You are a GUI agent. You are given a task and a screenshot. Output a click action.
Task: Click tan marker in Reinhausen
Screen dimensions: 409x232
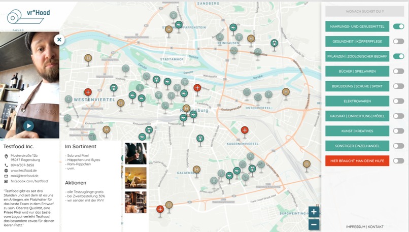click(251, 39)
